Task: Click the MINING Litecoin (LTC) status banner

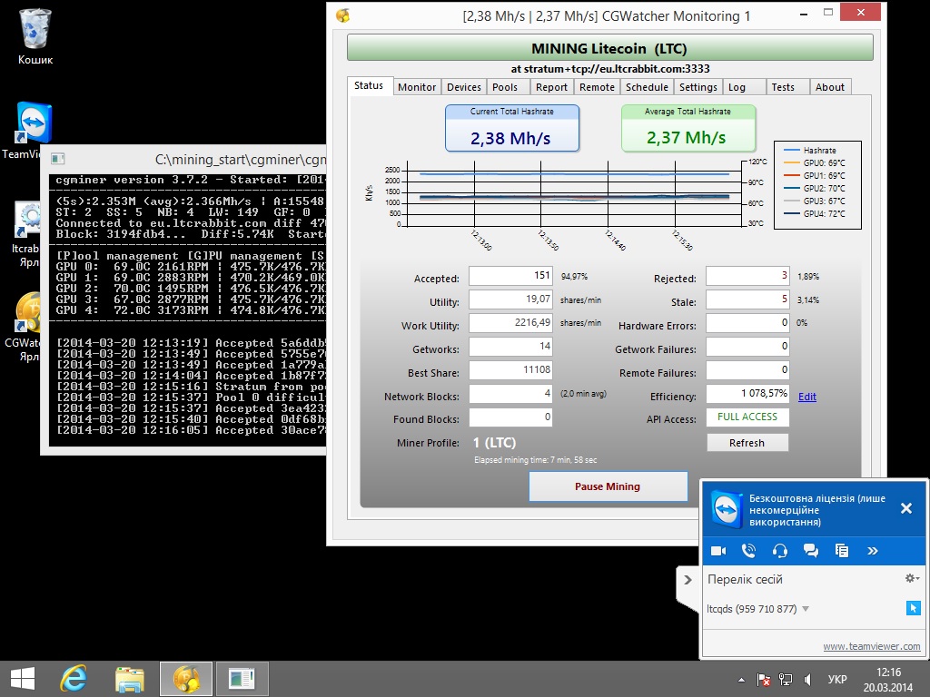Action: (x=609, y=47)
